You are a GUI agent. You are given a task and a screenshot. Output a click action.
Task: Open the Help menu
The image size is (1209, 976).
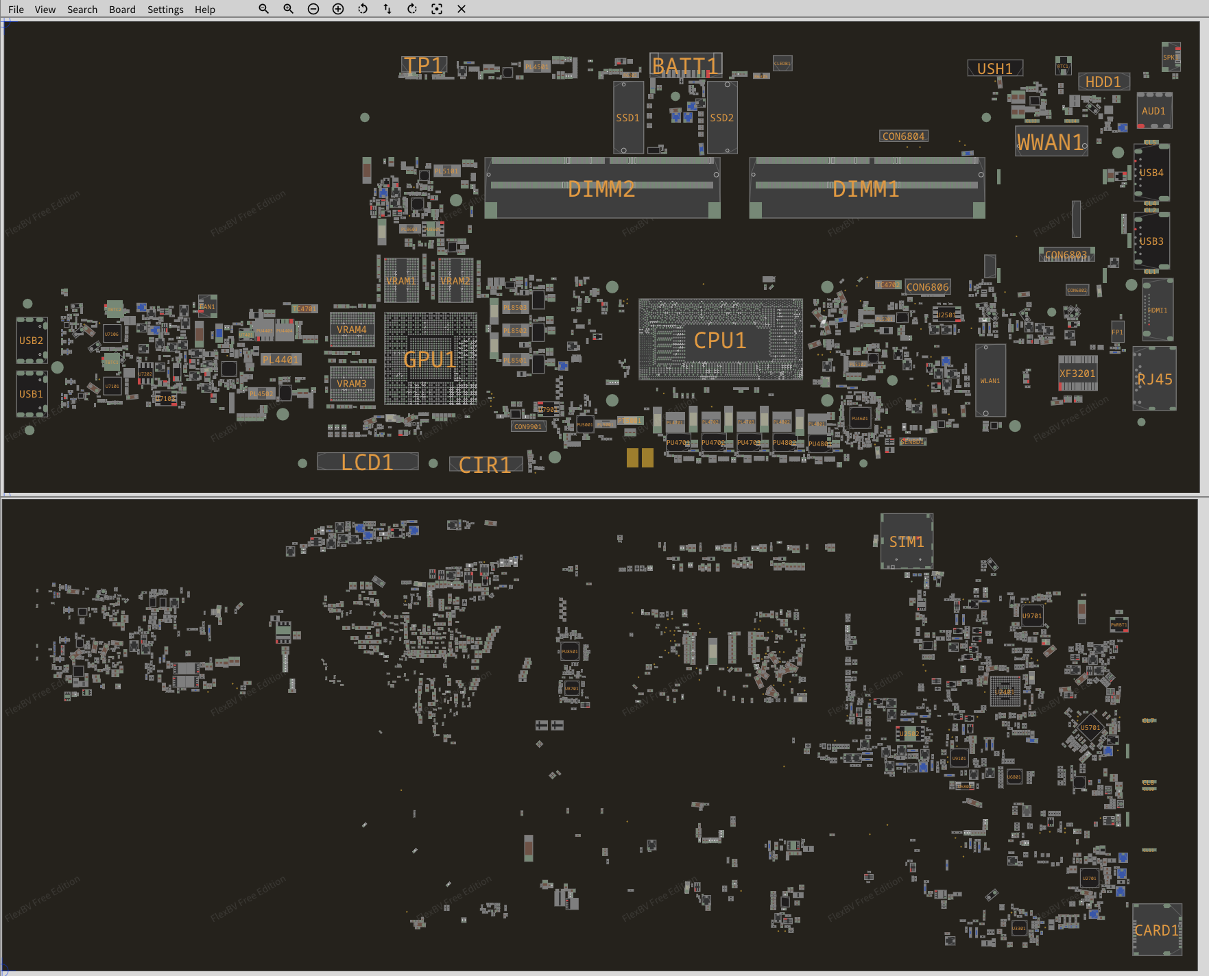coord(204,10)
